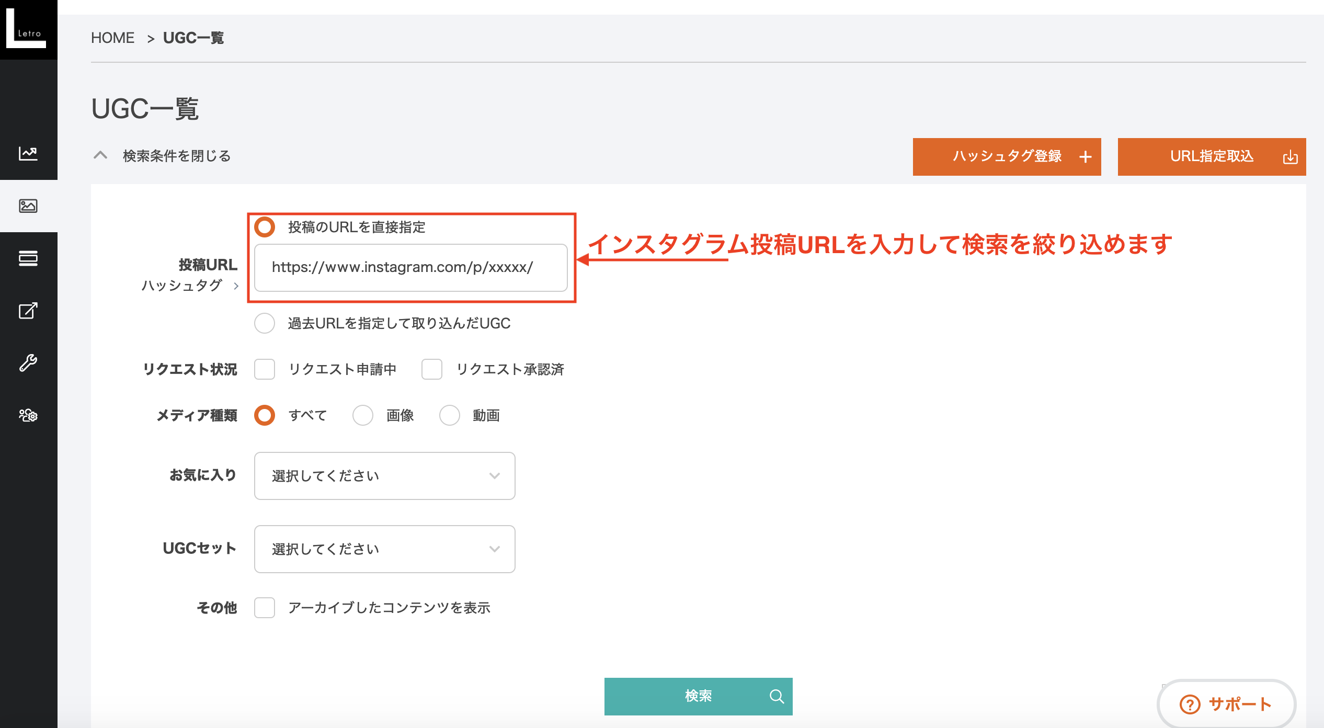Screen dimensions: 1324x728
Task: Enable アーカイブしたコンテンツを表示 checkbox
Action: coord(265,608)
